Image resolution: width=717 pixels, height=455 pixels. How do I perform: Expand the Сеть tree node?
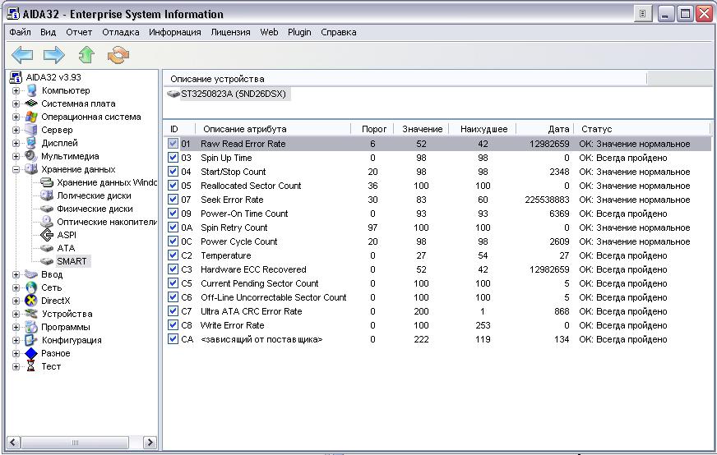16,287
